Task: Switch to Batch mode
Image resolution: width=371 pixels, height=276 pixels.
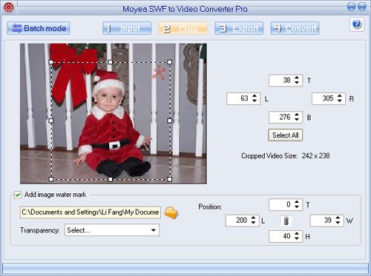Action: [x=39, y=28]
